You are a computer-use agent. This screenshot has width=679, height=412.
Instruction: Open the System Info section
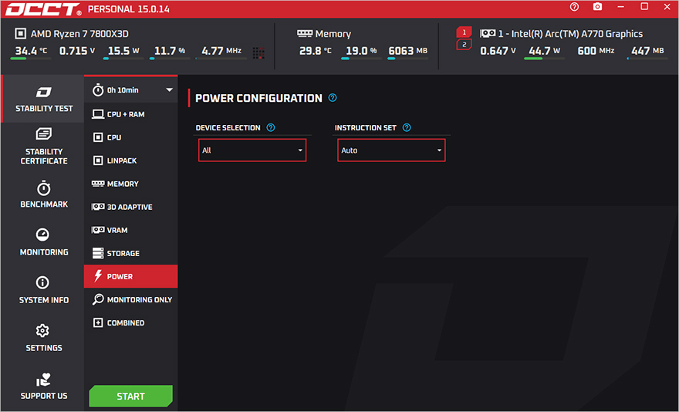tap(44, 290)
